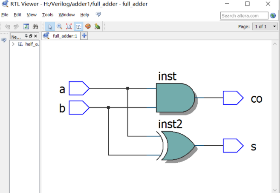Screen dimensions: 280x193
Task: Maximize the RTL Viewer window
Action: pos(247,3)
